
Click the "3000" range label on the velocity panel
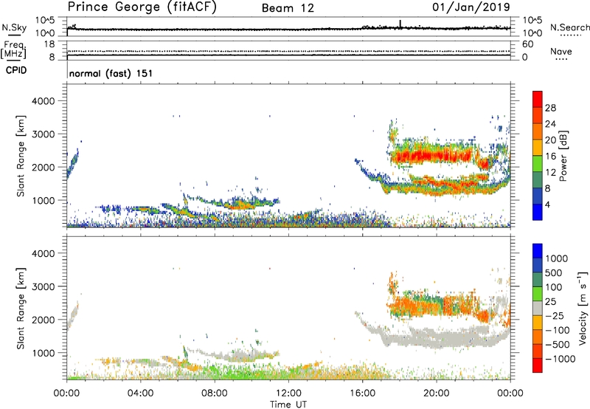[x=43, y=286]
